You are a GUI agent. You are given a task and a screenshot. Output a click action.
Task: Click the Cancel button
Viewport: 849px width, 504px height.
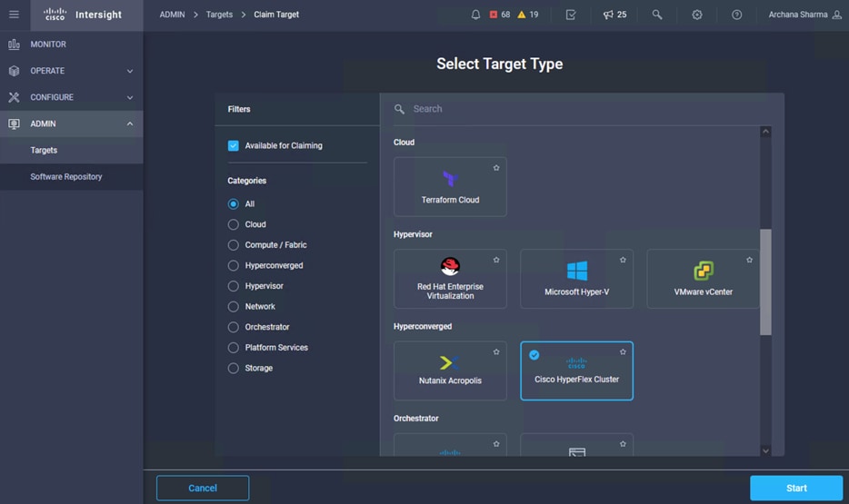point(203,488)
